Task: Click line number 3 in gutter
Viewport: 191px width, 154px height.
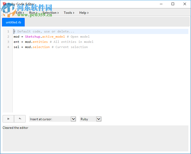Action: point(8,42)
